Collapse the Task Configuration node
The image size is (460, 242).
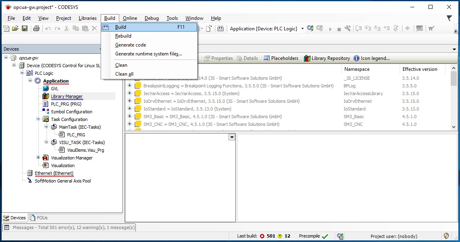[38, 119]
